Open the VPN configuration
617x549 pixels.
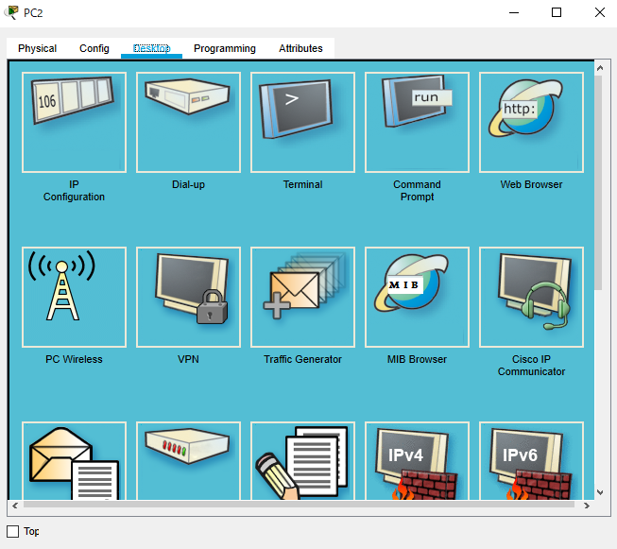pos(188,297)
